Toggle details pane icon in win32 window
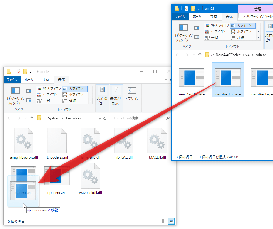Screen dimensions: 273x229 coord(197,37)
